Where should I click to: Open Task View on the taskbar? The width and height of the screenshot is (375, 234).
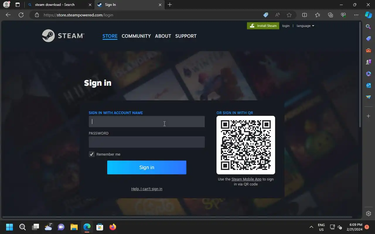click(35, 227)
